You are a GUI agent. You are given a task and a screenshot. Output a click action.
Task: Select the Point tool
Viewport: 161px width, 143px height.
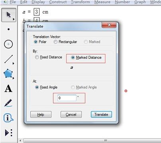tap(9, 29)
